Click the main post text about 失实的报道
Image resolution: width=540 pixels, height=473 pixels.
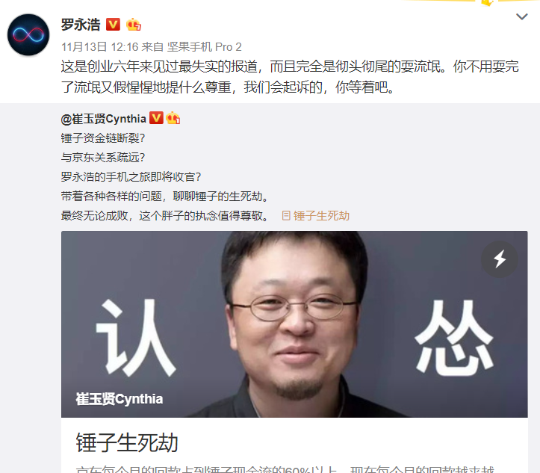(x=290, y=77)
